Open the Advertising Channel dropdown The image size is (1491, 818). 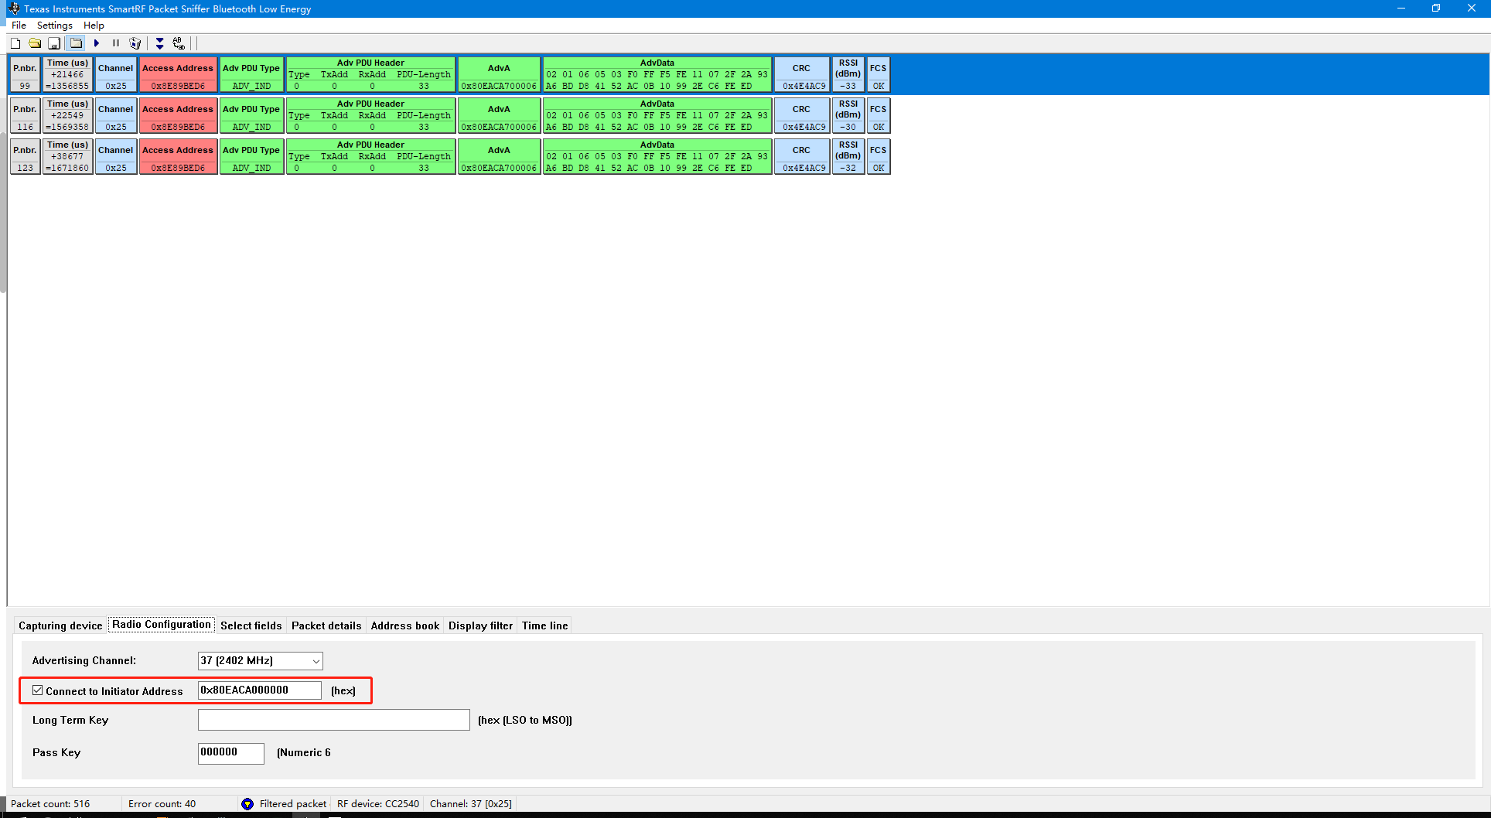point(315,660)
